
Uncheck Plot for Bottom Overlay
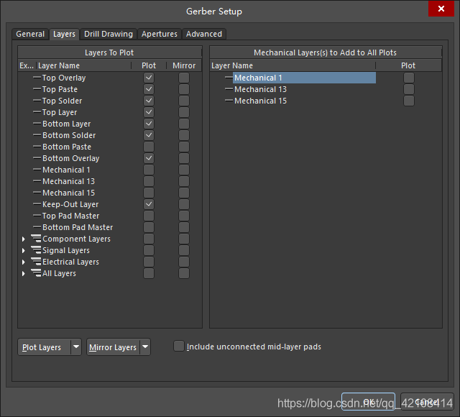(x=149, y=158)
